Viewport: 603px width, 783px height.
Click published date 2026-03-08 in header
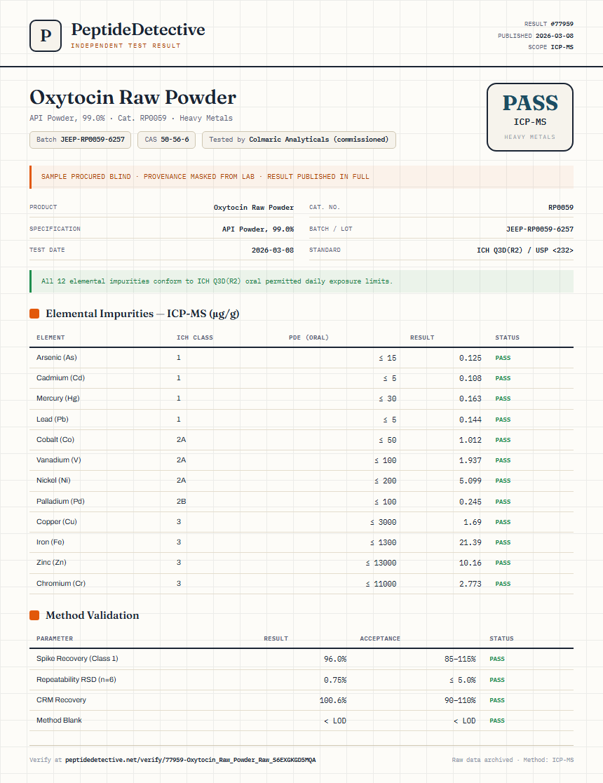coord(554,36)
